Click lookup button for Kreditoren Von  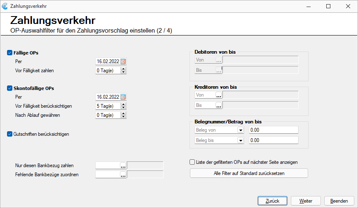(219, 95)
